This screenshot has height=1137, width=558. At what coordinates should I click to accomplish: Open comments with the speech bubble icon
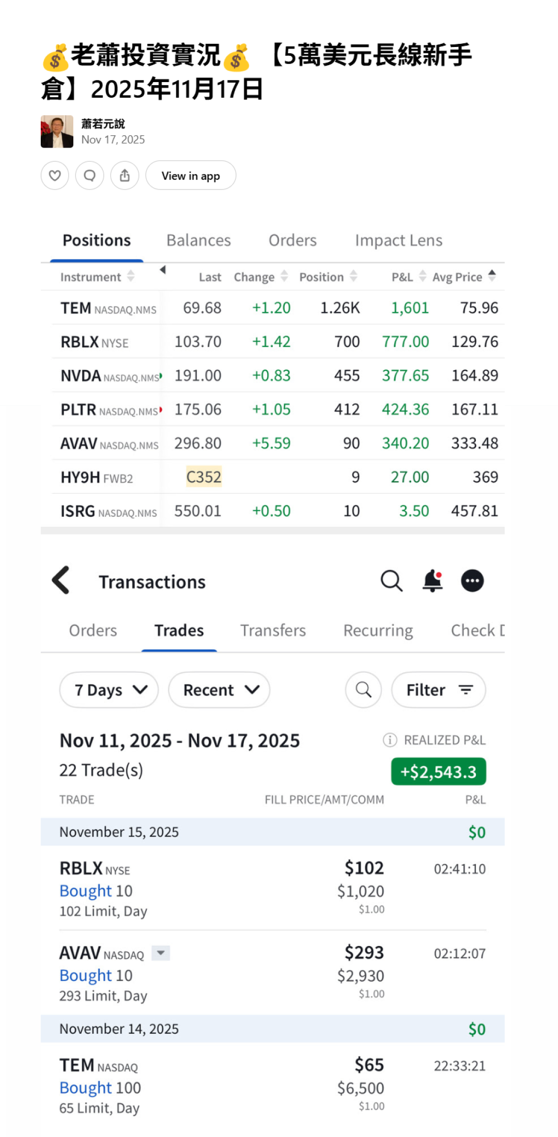89,176
